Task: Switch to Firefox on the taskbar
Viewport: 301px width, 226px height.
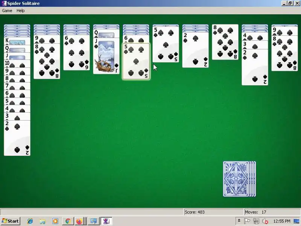Action: [79, 221]
